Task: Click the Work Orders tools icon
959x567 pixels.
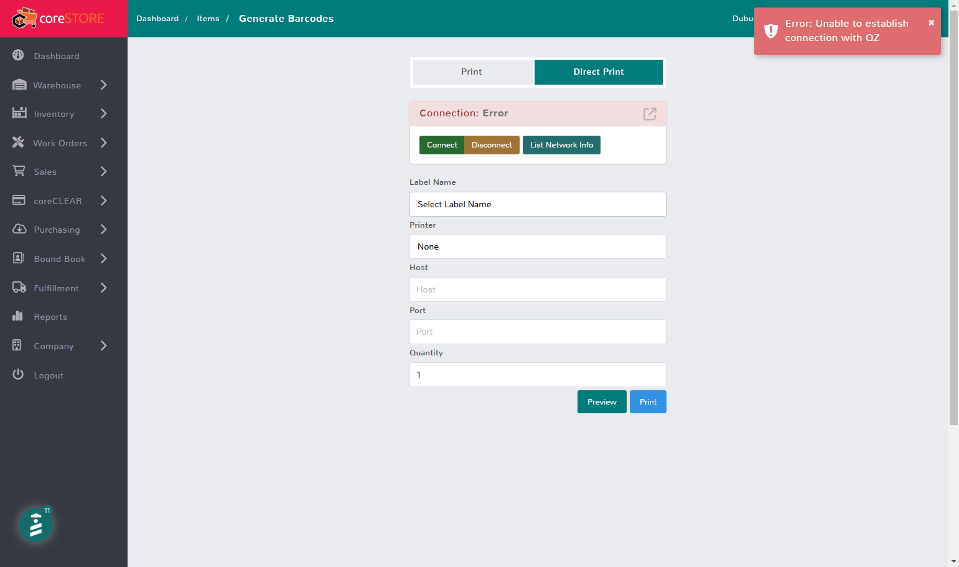Action: [19, 143]
